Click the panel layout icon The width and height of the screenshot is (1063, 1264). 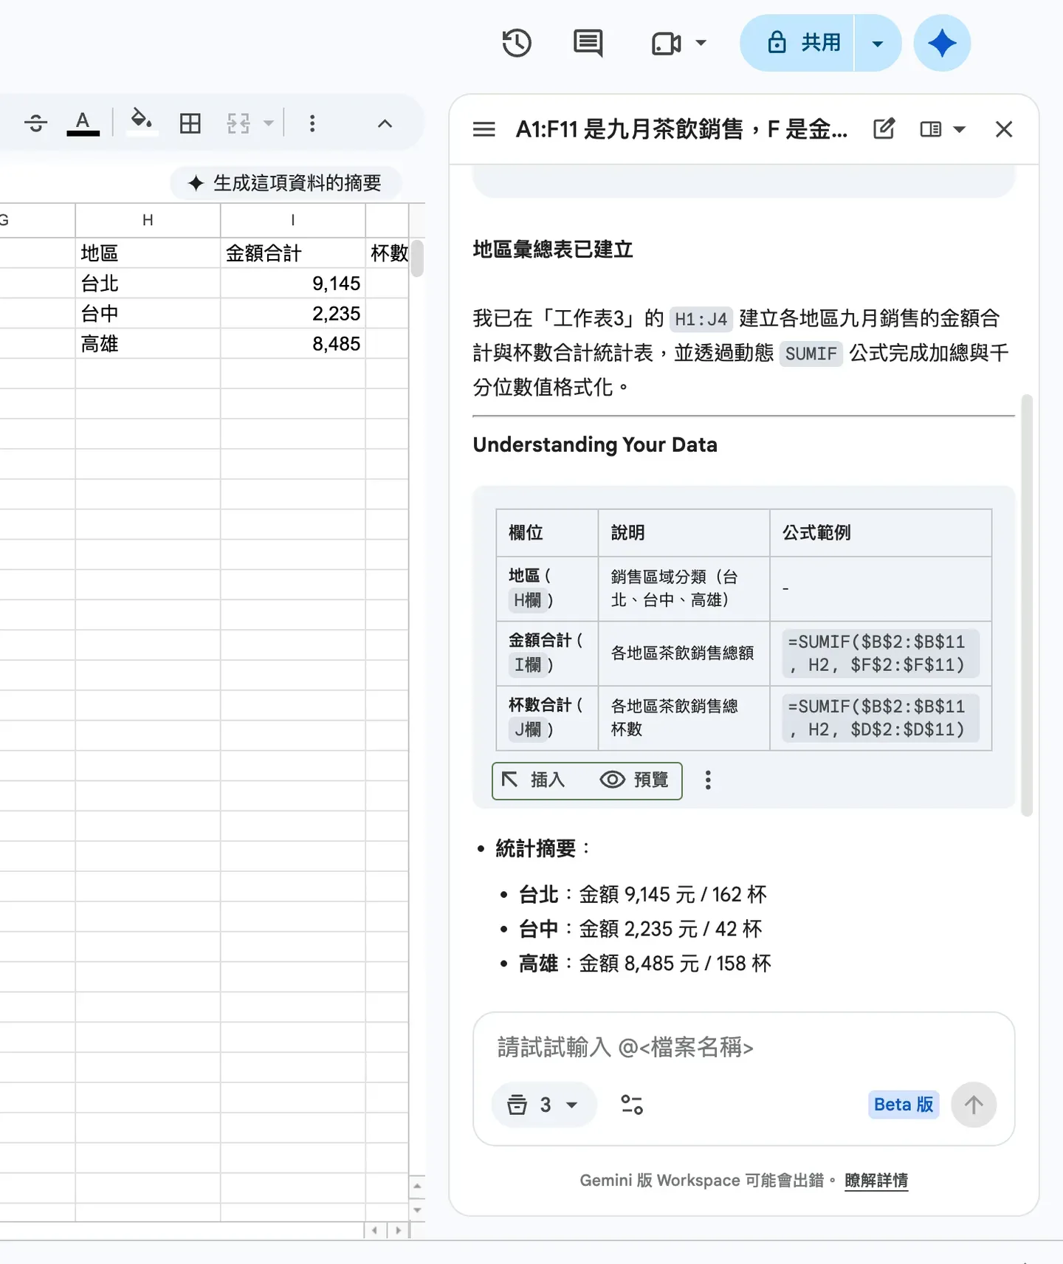[x=931, y=129]
